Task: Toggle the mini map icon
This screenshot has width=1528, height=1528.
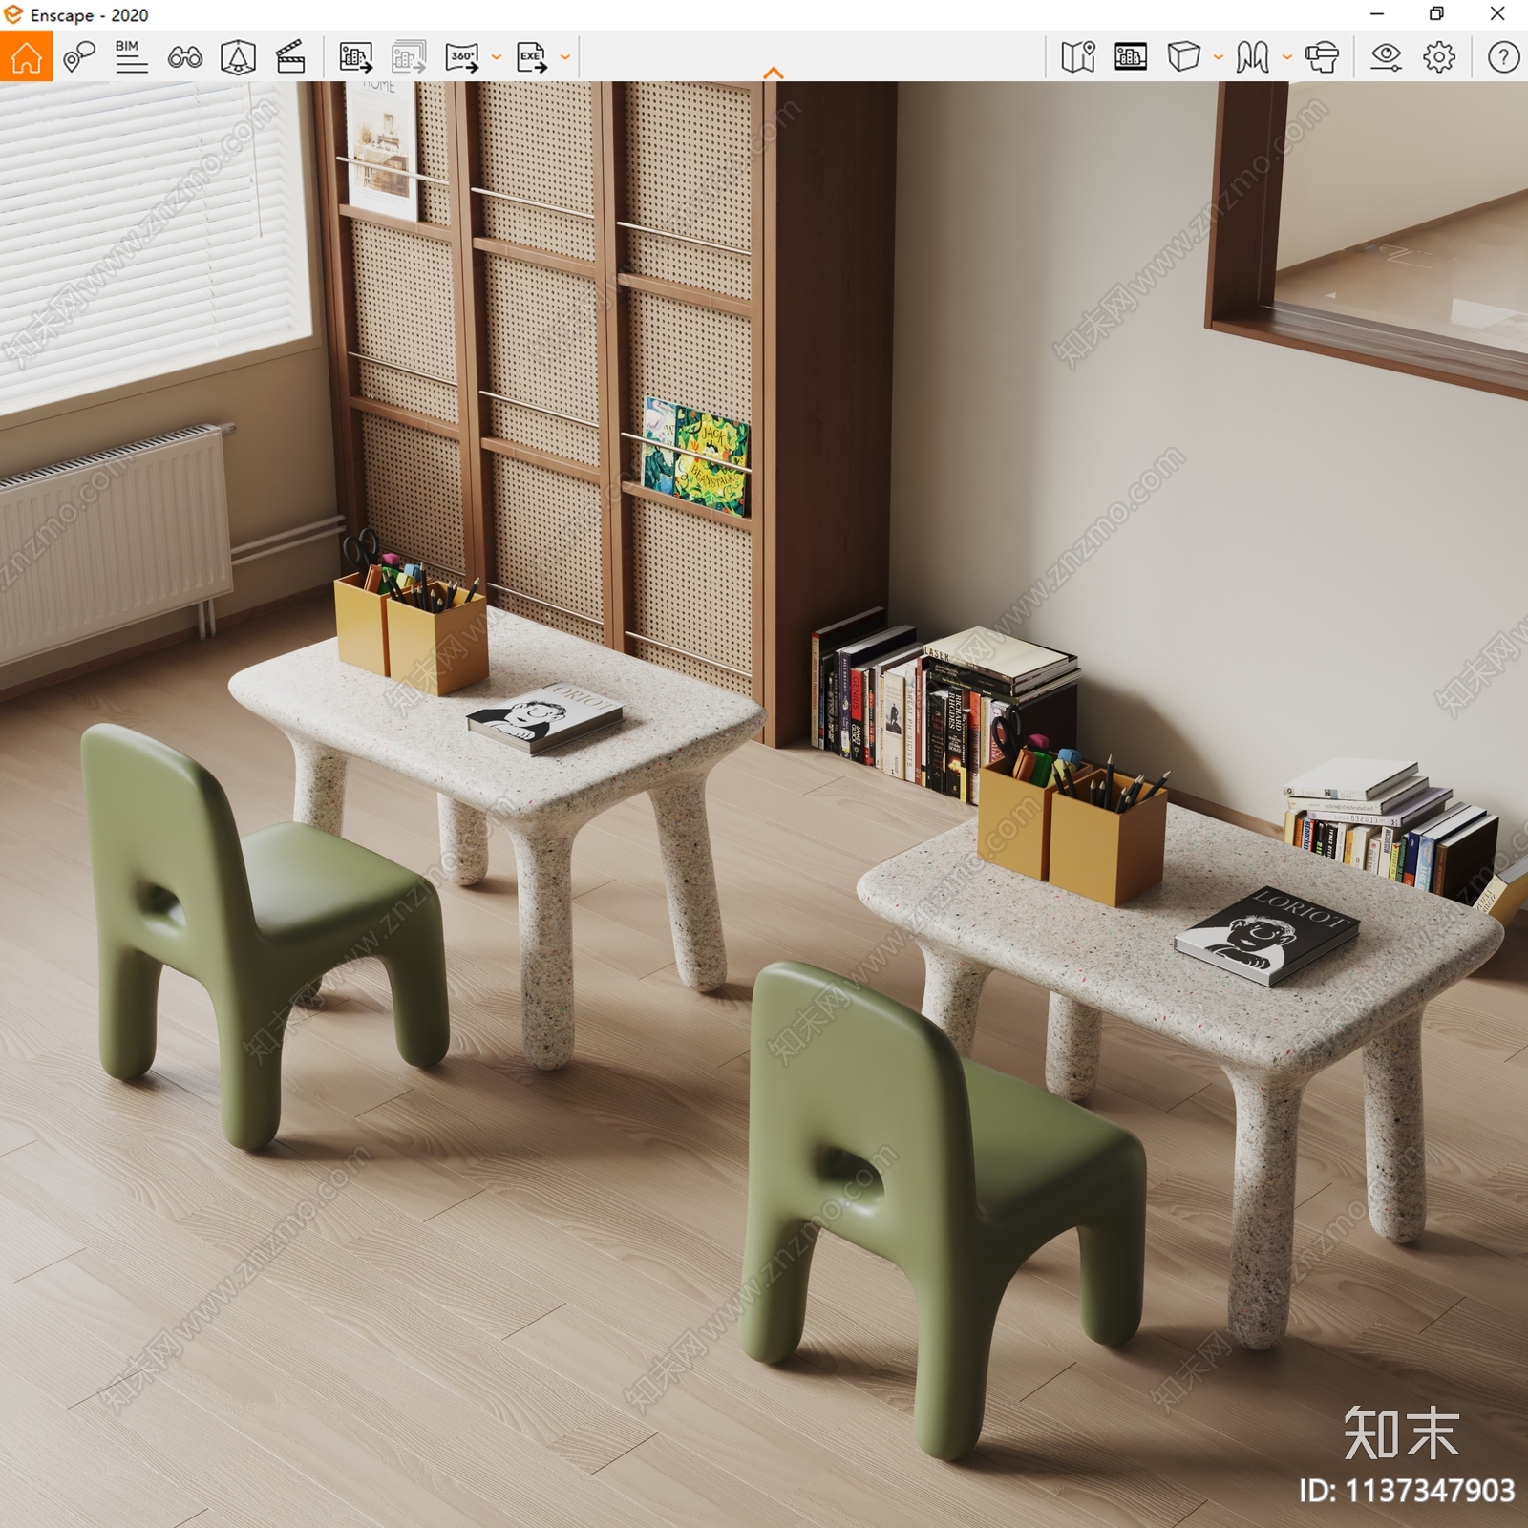Action: 1078,57
